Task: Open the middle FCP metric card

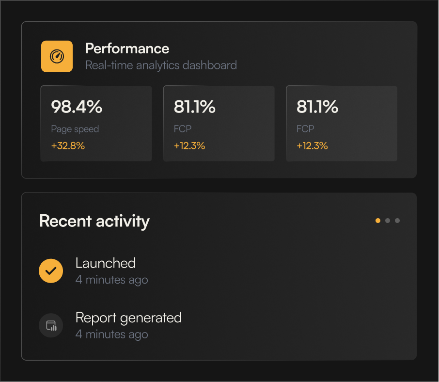Action: (x=219, y=124)
